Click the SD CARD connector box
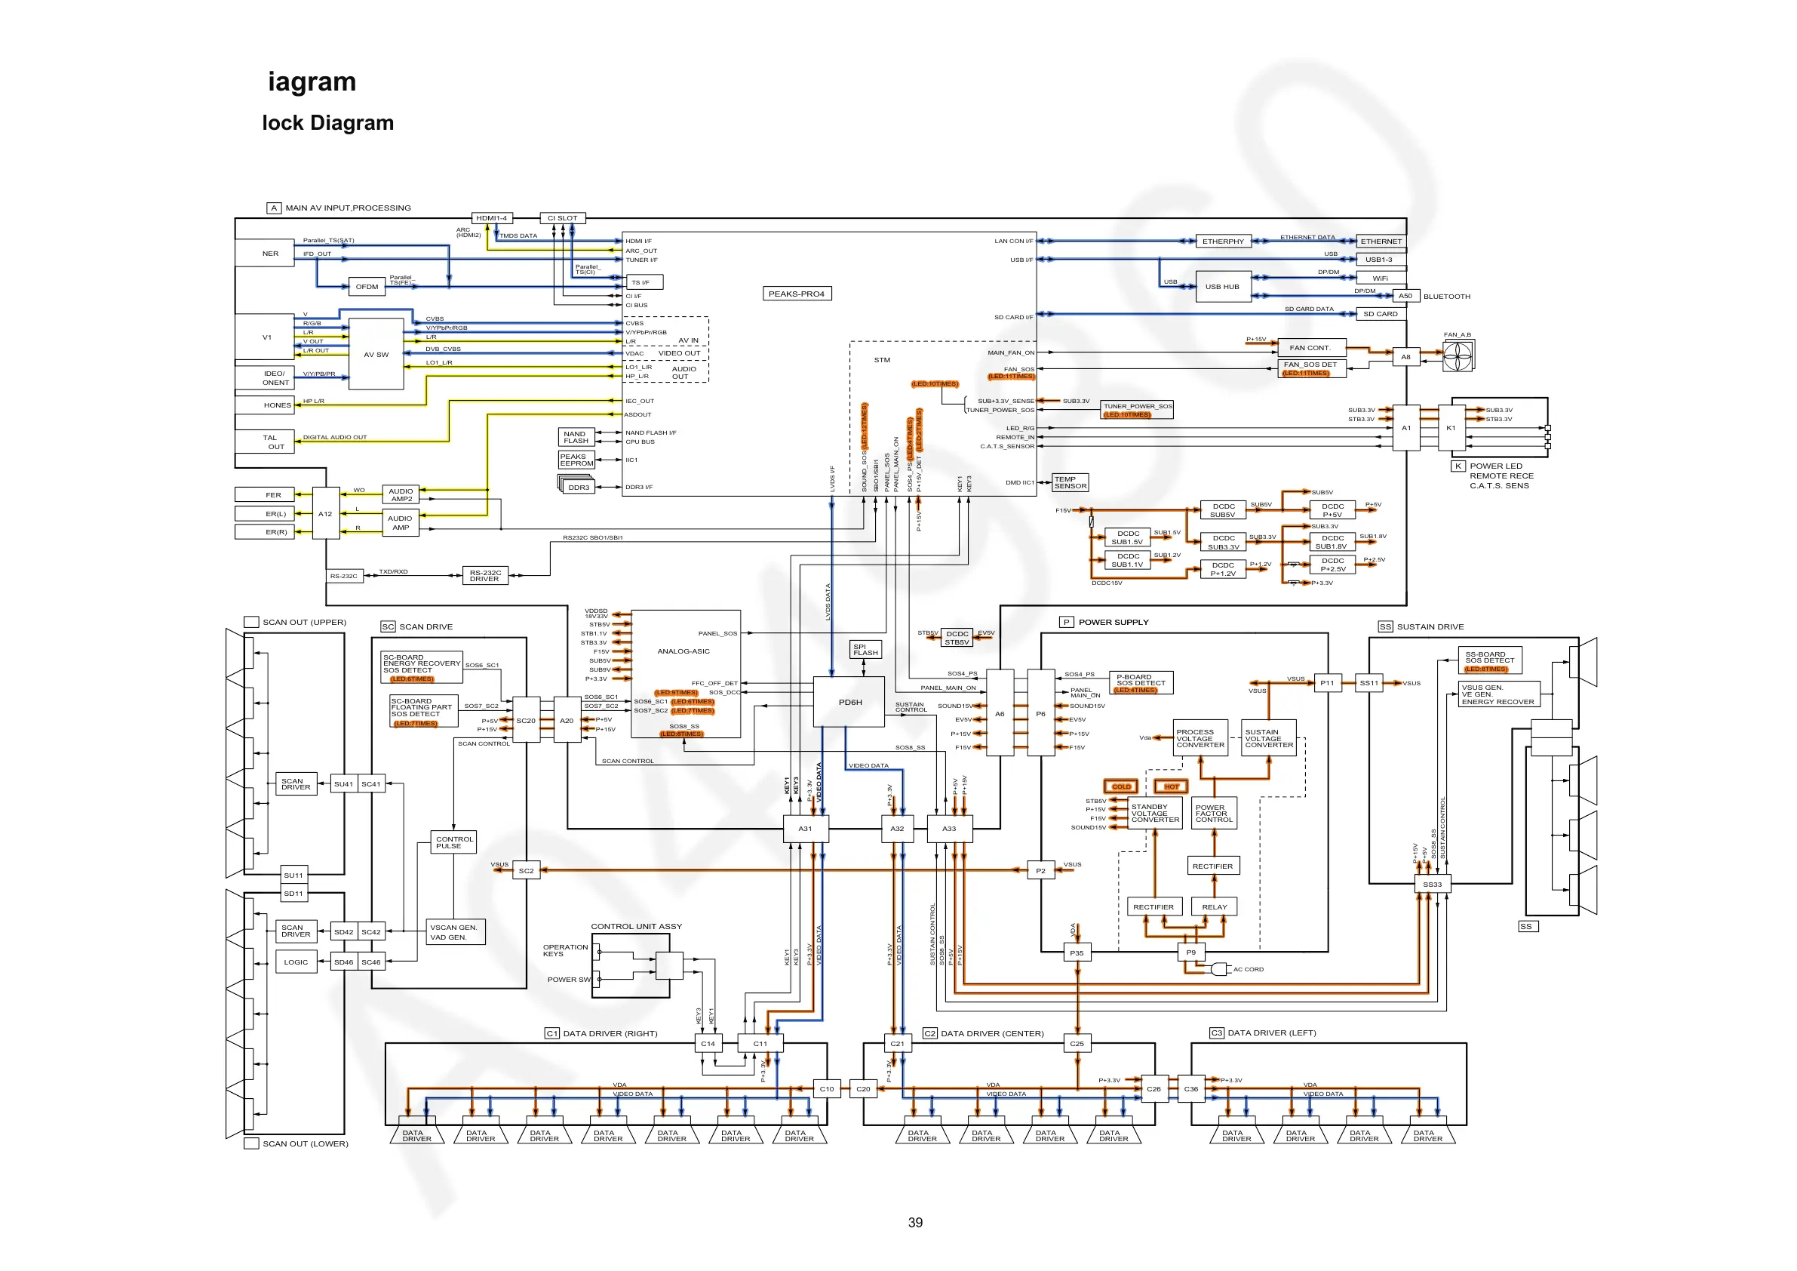 pyautogui.click(x=1380, y=314)
